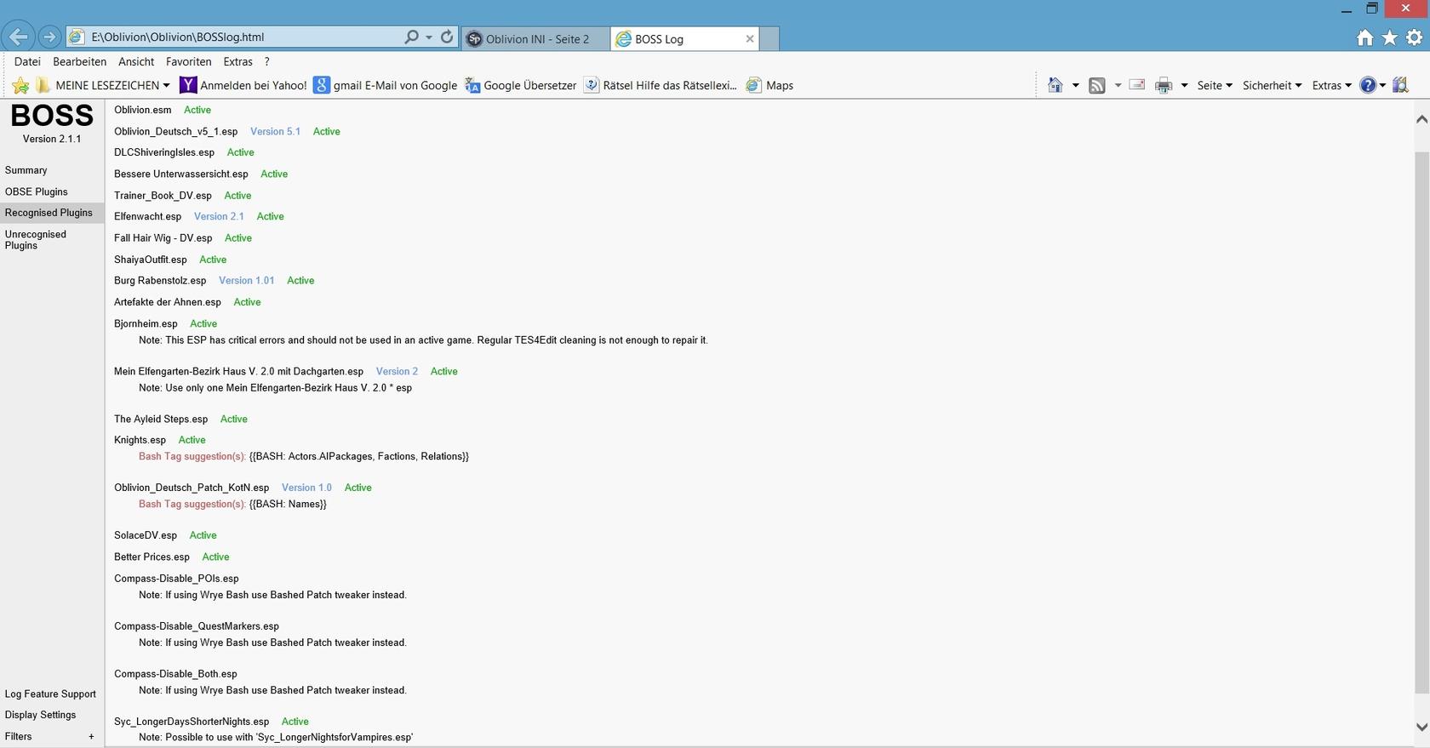Image resolution: width=1430 pixels, height=748 pixels.
Task: Switch to the Oblivion INI - Seite 2 tab
Action: pos(536,39)
